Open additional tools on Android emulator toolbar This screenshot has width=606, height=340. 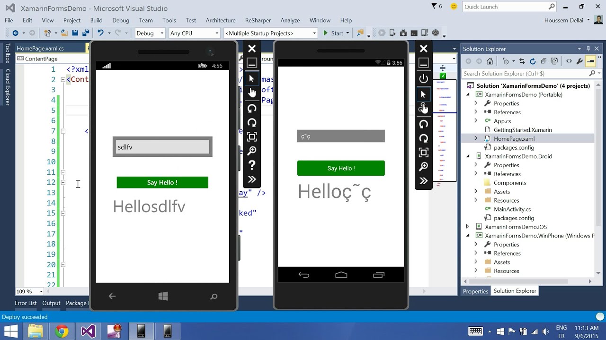click(x=424, y=180)
